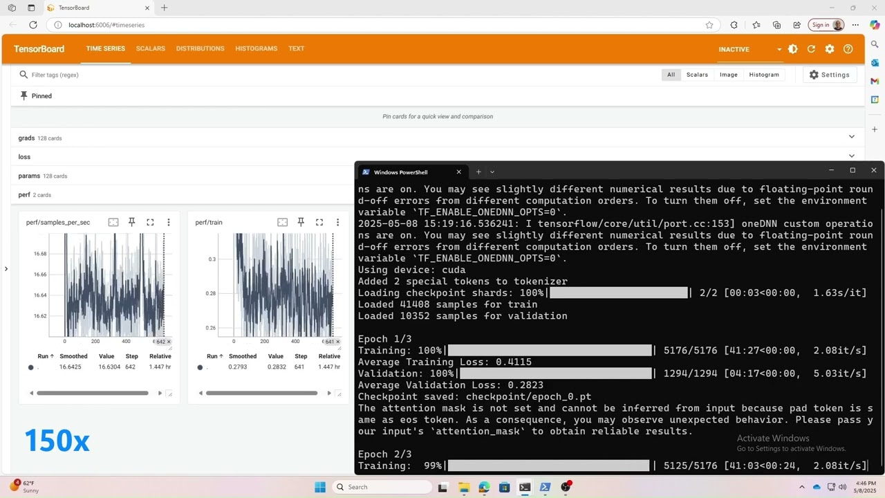The height and width of the screenshot is (498, 885).
Task: Open the Outlook icon in Edge sidebar
Action: click(875, 62)
